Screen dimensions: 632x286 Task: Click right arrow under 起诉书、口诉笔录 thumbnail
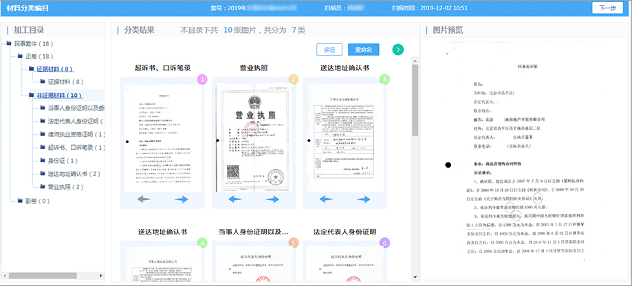182,199
